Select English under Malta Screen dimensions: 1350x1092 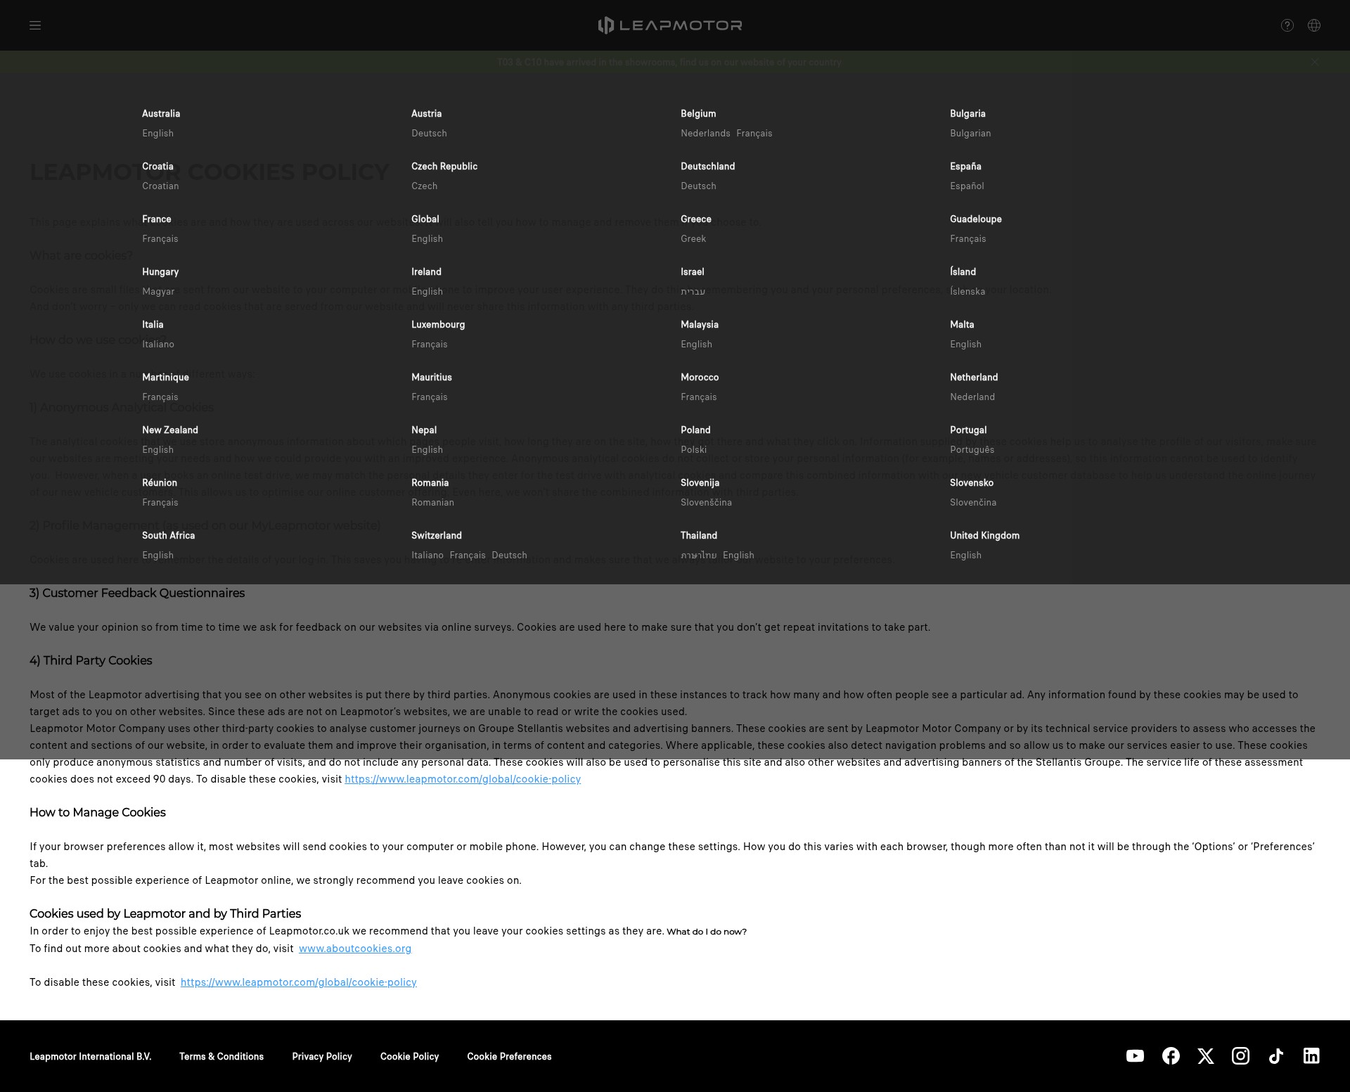click(965, 344)
